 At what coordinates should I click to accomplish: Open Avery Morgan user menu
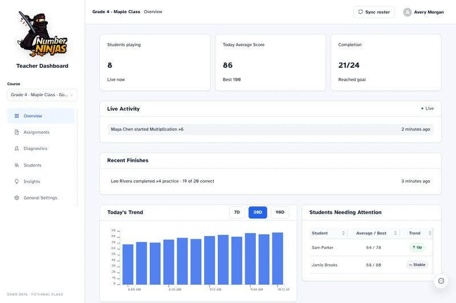click(x=424, y=12)
